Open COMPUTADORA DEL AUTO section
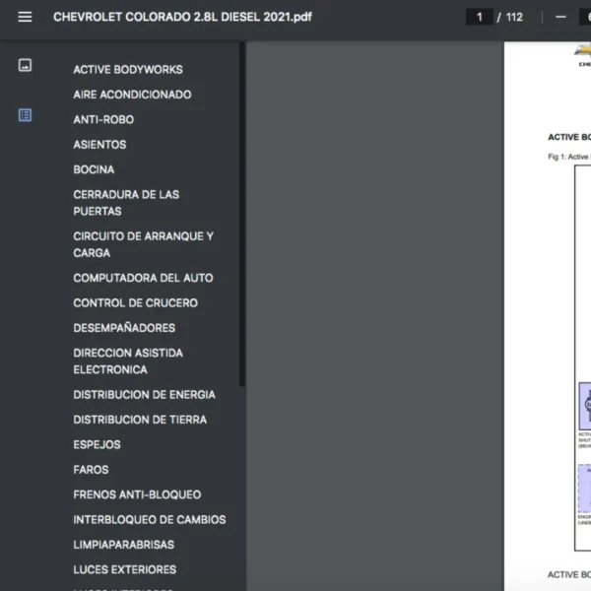This screenshot has height=591, width=591. (x=143, y=278)
